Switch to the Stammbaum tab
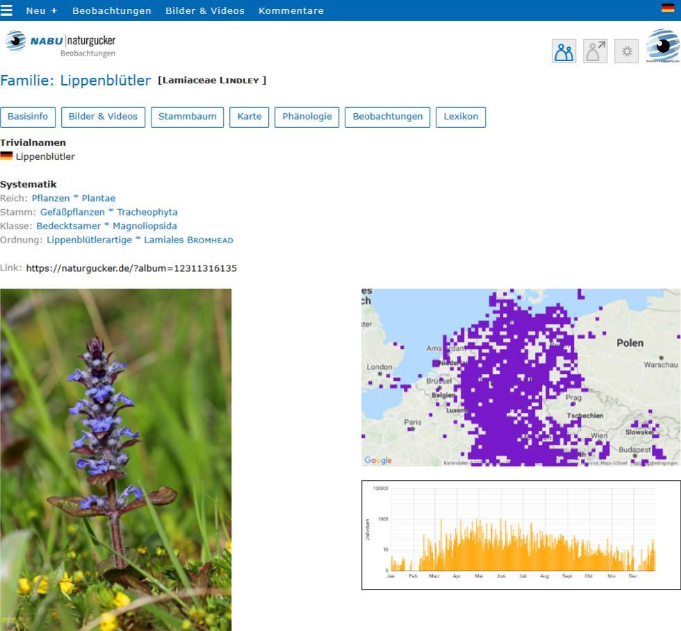The height and width of the screenshot is (631, 681). tap(187, 117)
